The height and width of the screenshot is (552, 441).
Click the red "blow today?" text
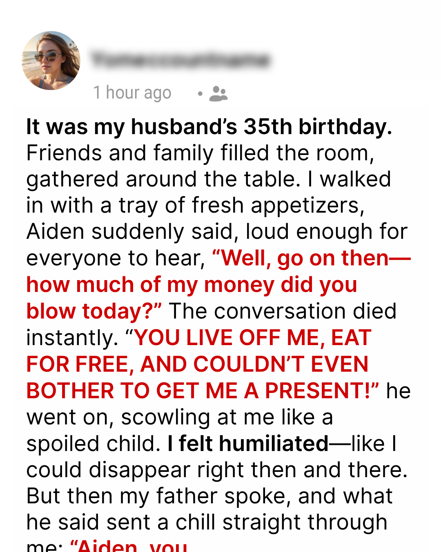(94, 311)
